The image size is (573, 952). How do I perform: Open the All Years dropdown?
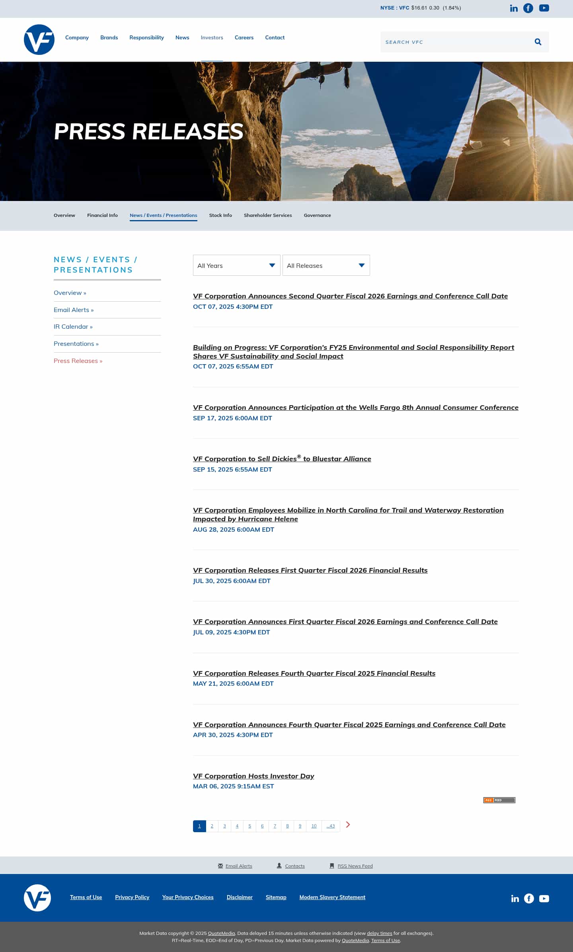[237, 265]
